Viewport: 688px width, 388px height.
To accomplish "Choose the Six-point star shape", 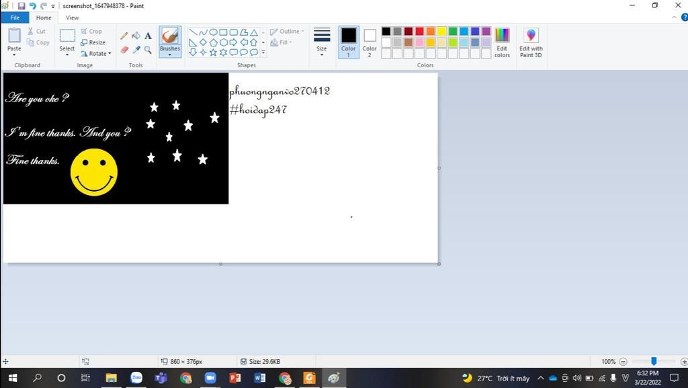I will pos(223,52).
